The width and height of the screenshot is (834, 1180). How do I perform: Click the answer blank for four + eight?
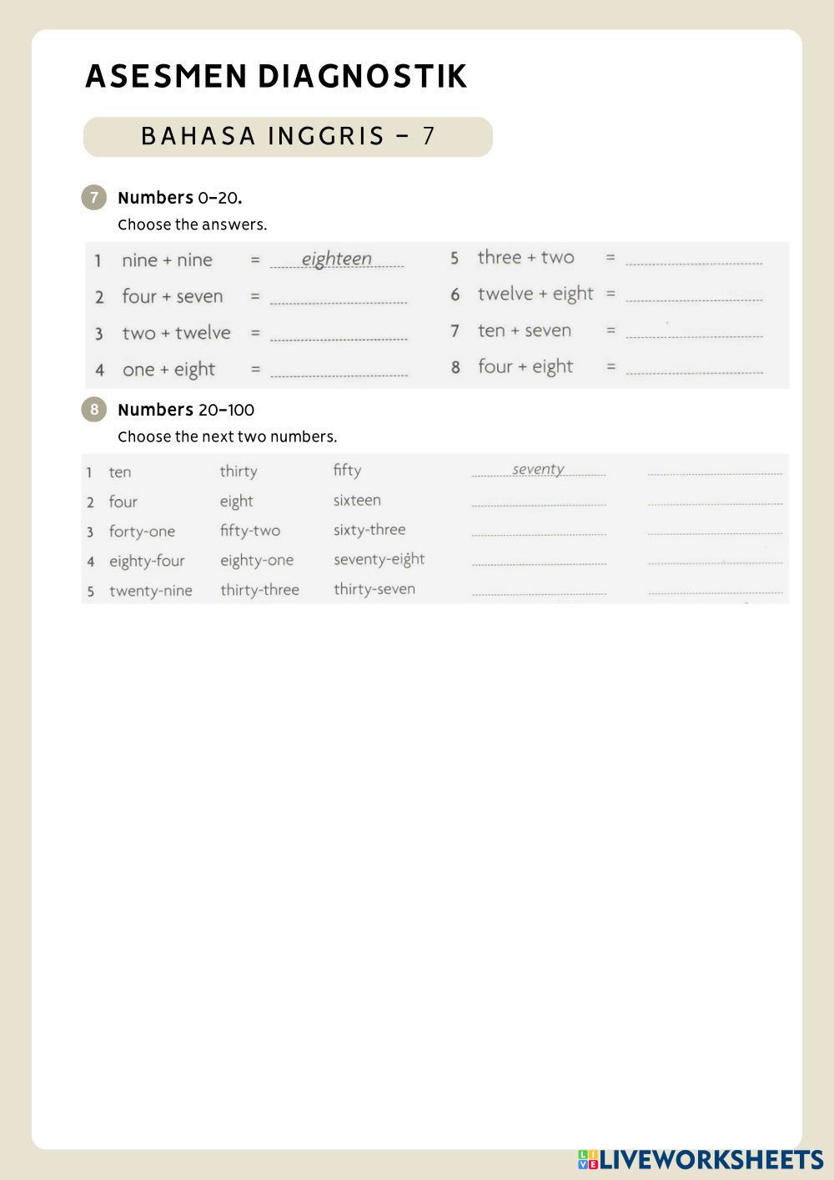(x=694, y=366)
